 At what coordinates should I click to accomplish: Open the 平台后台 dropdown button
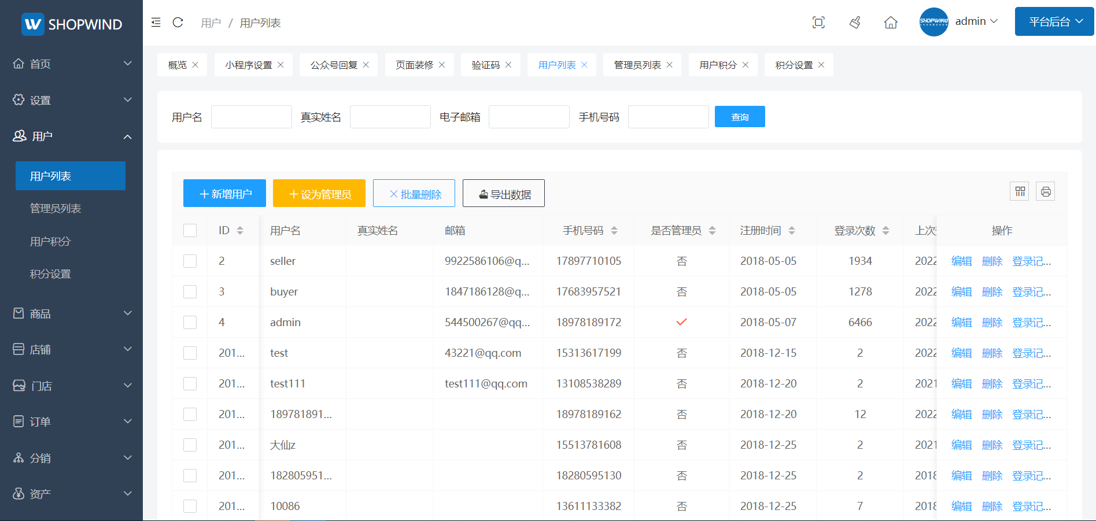pos(1054,21)
